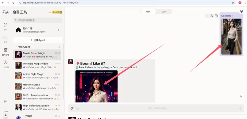
Task: Click the browser forward arrow
Action: 8,3
